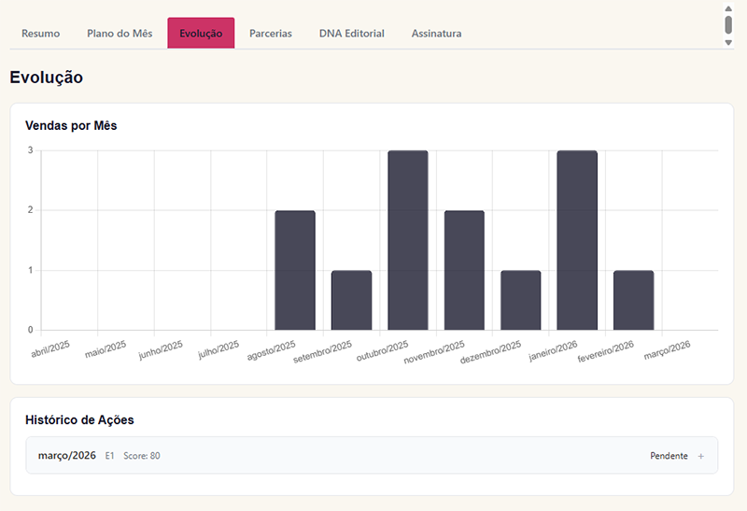Image resolution: width=747 pixels, height=511 pixels.
Task: Select the active Evolução tab
Action: pos(201,34)
